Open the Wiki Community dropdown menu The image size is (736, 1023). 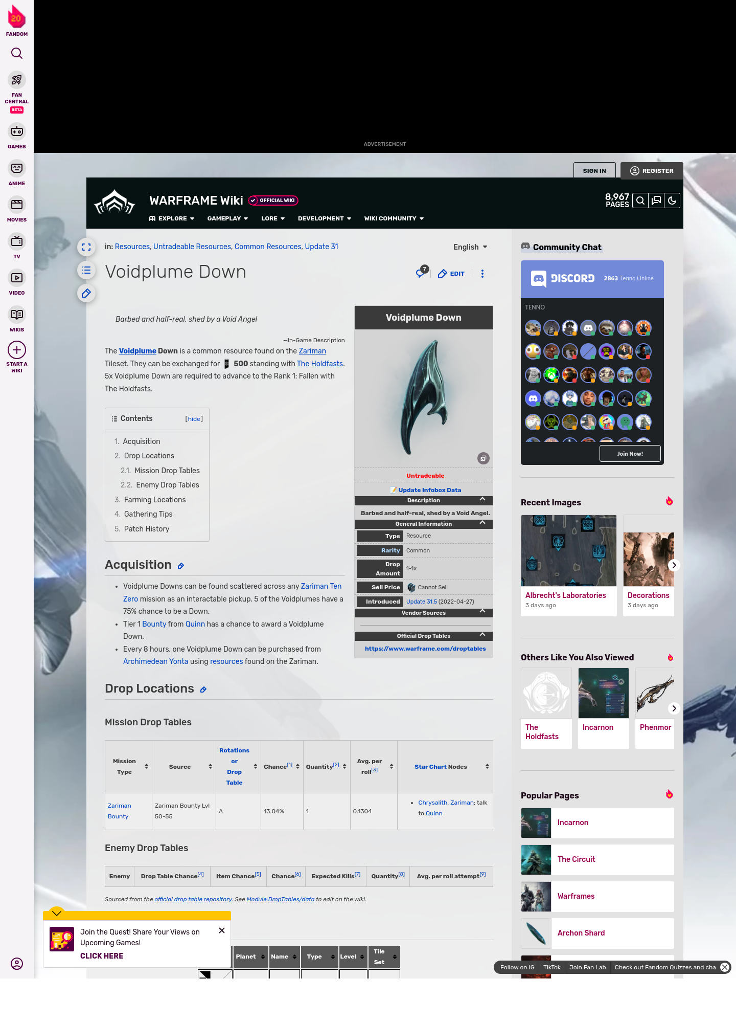coord(394,218)
